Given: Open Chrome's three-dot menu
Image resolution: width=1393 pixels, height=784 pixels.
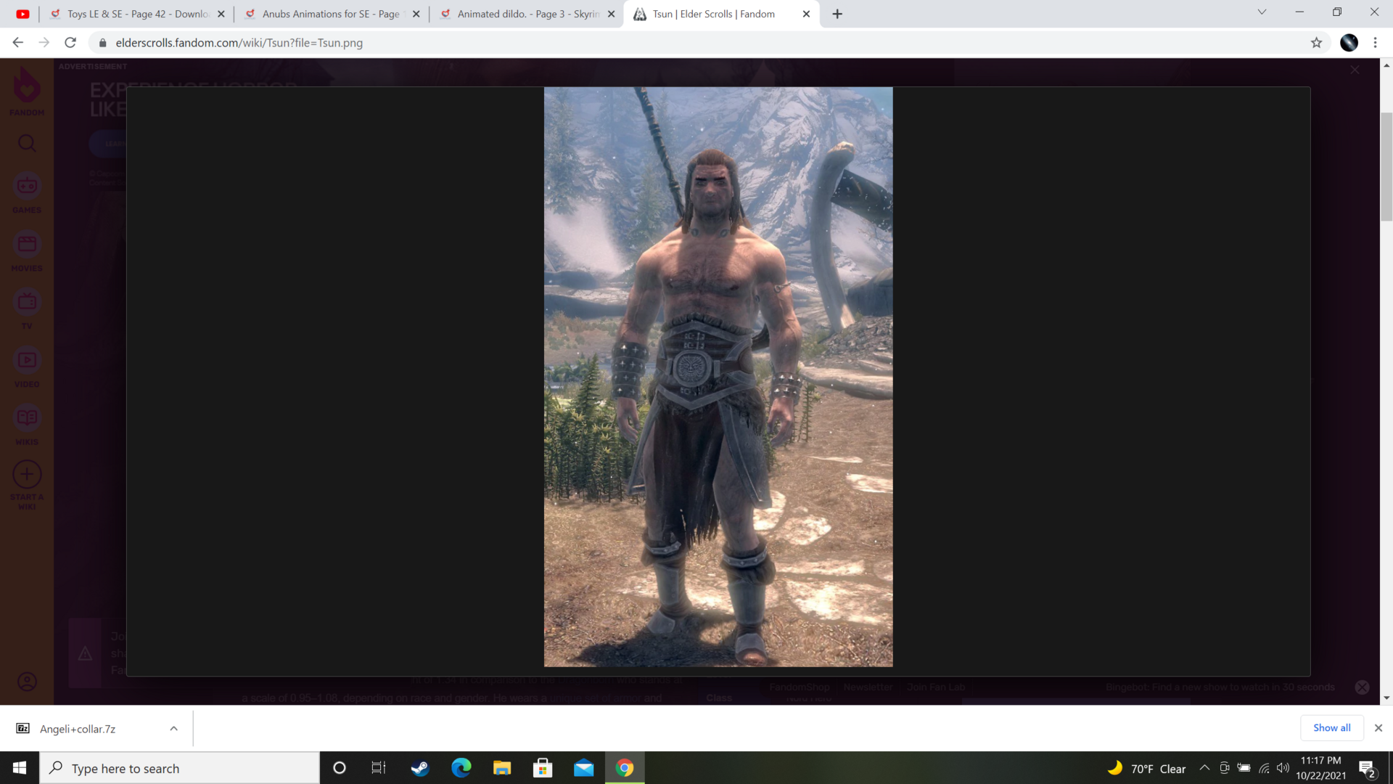Looking at the screenshot, I should [x=1375, y=43].
